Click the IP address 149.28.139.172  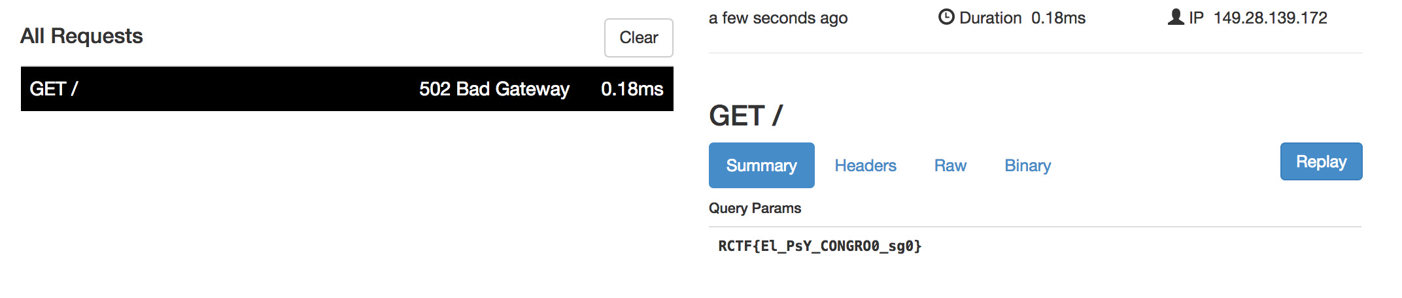pos(1270,18)
